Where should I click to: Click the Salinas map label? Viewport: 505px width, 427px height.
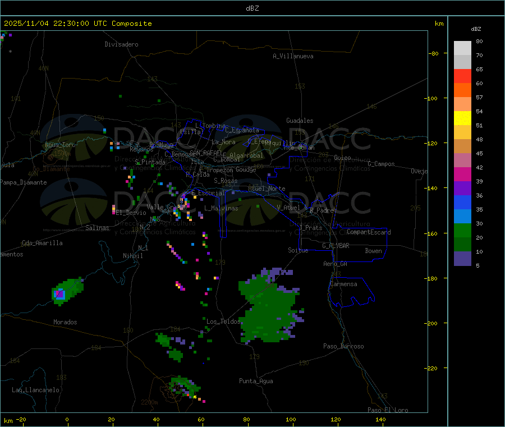tap(97, 228)
